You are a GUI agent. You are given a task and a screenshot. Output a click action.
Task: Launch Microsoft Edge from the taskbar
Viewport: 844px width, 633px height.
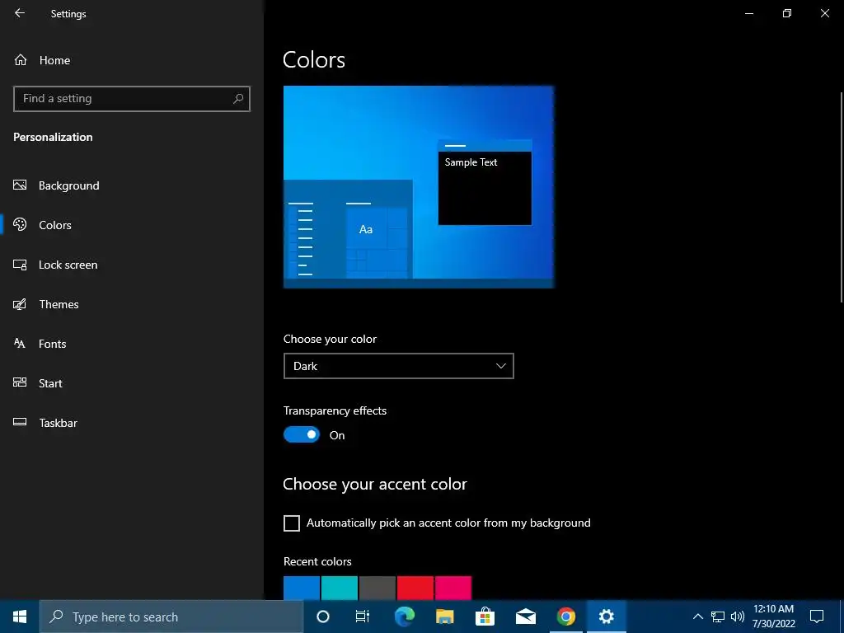click(404, 617)
